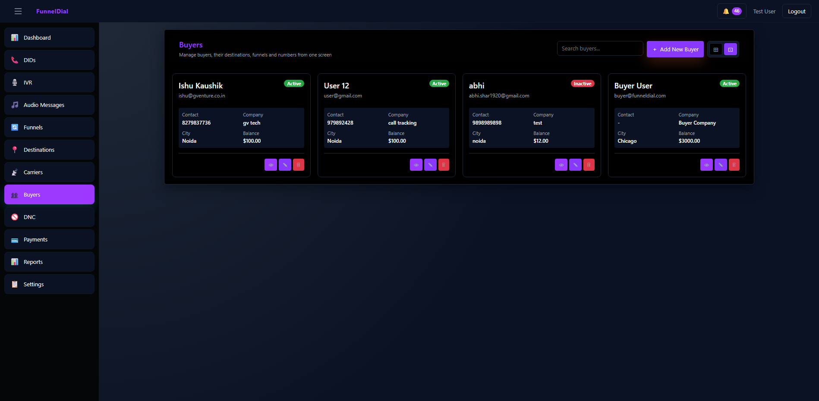Go to the DIDs section
The image size is (819, 401).
(49, 60)
